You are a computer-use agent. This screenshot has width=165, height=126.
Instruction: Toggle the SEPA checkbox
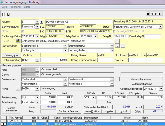pos(23,31)
